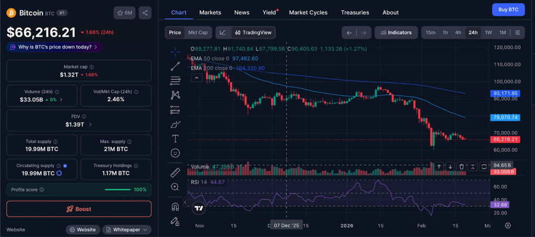Collapse the EMA indicator legend
The height and width of the screenshot is (237, 535).
point(197,78)
